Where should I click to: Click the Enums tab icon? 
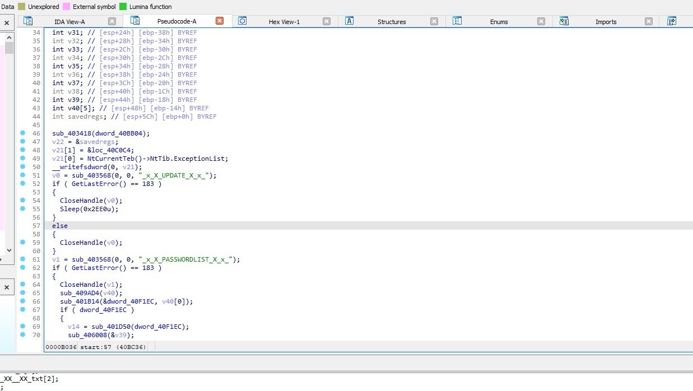(457, 21)
